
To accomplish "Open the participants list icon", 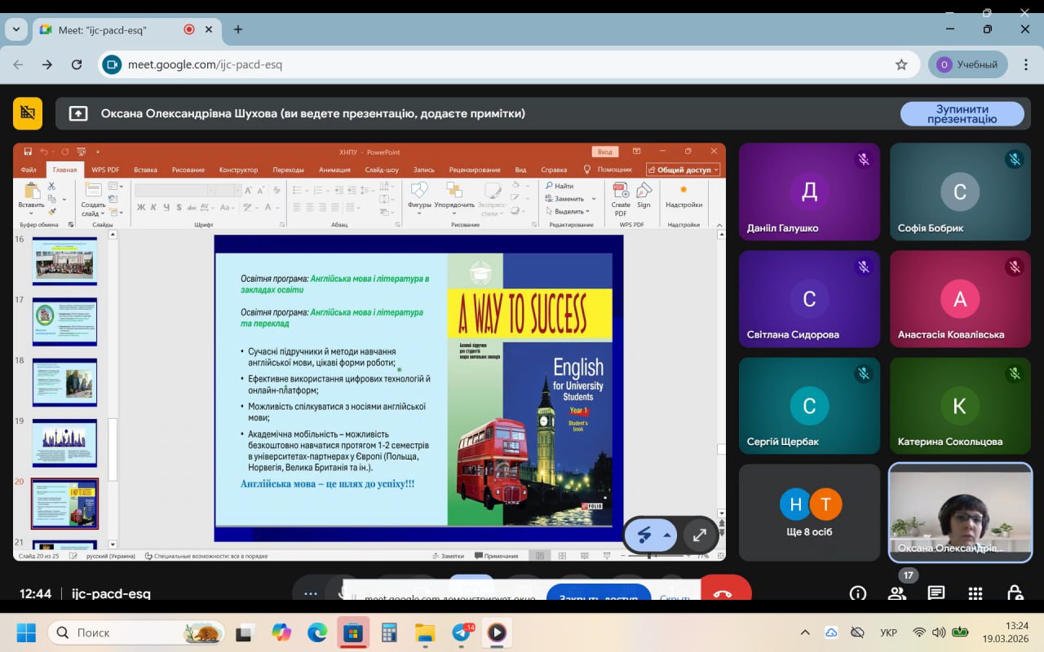I will coord(897,593).
